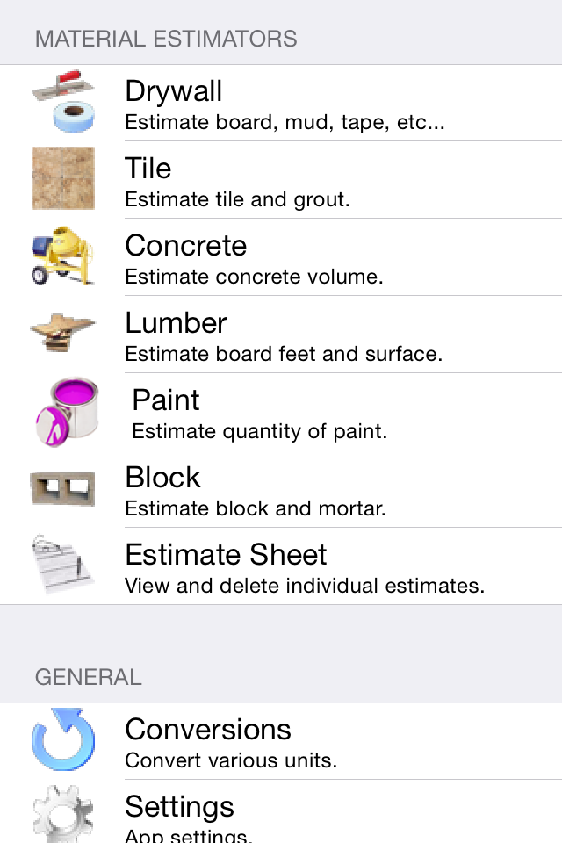562x843 pixels.
Task: Tap the Drywall trowel and tape icon
Action: click(63, 101)
